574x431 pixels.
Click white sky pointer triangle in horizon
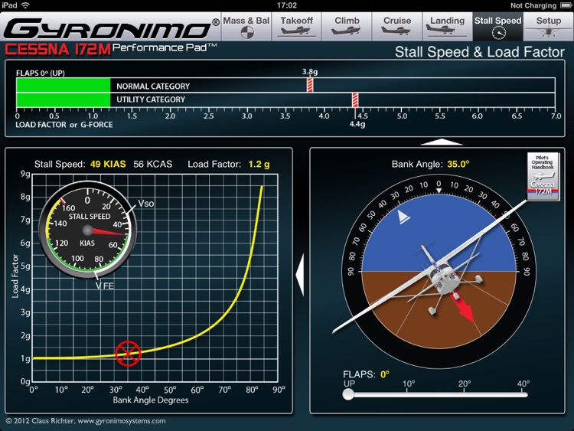click(x=403, y=217)
